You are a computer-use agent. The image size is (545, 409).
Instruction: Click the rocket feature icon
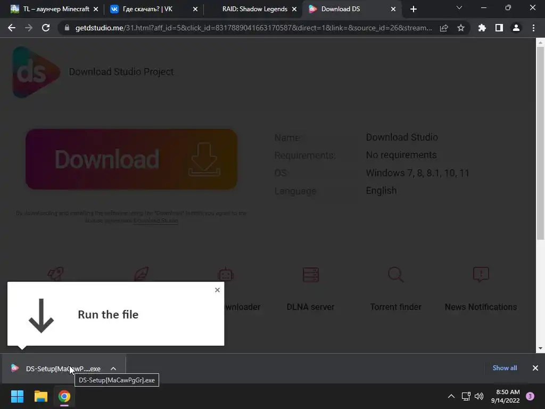tap(55, 274)
